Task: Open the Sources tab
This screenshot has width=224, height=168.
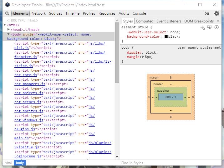Action: pyautogui.click(x=56, y=13)
